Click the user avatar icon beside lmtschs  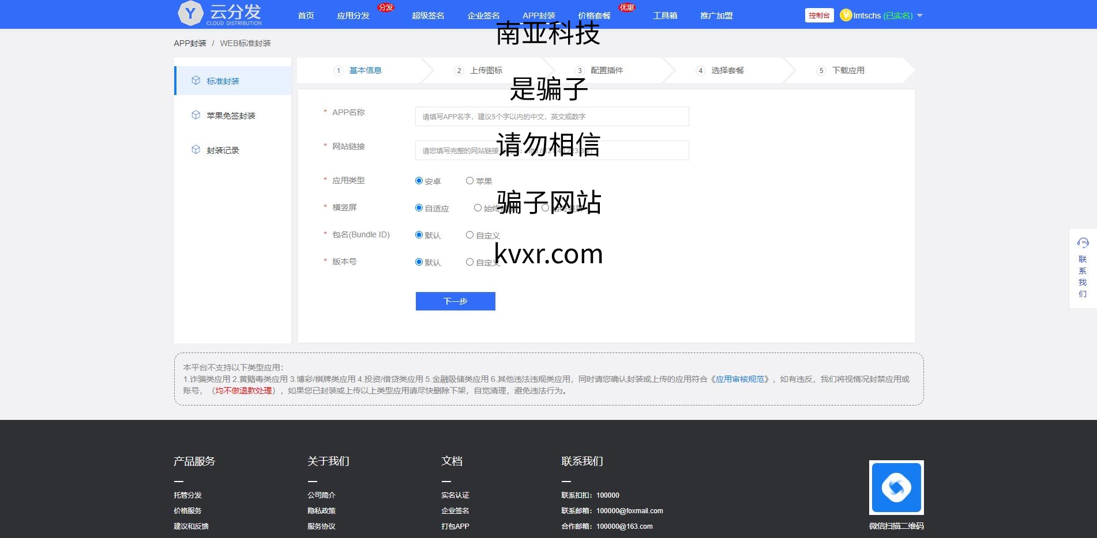[846, 16]
